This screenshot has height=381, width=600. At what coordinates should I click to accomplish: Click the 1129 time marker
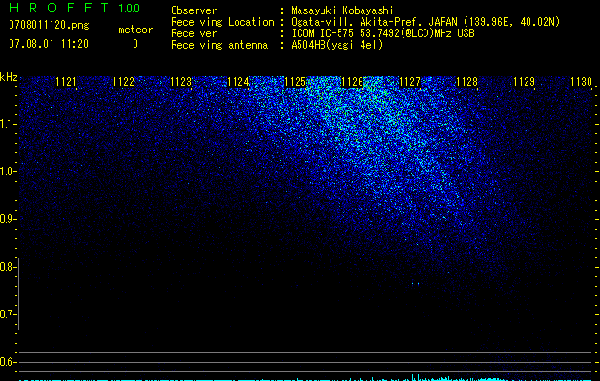point(524,82)
